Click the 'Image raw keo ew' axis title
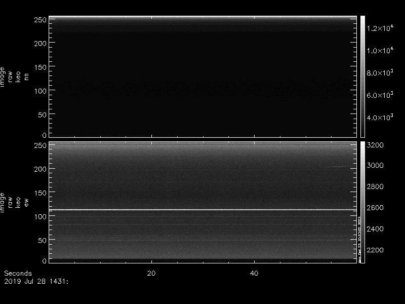The width and height of the screenshot is (405, 304). click(14, 202)
